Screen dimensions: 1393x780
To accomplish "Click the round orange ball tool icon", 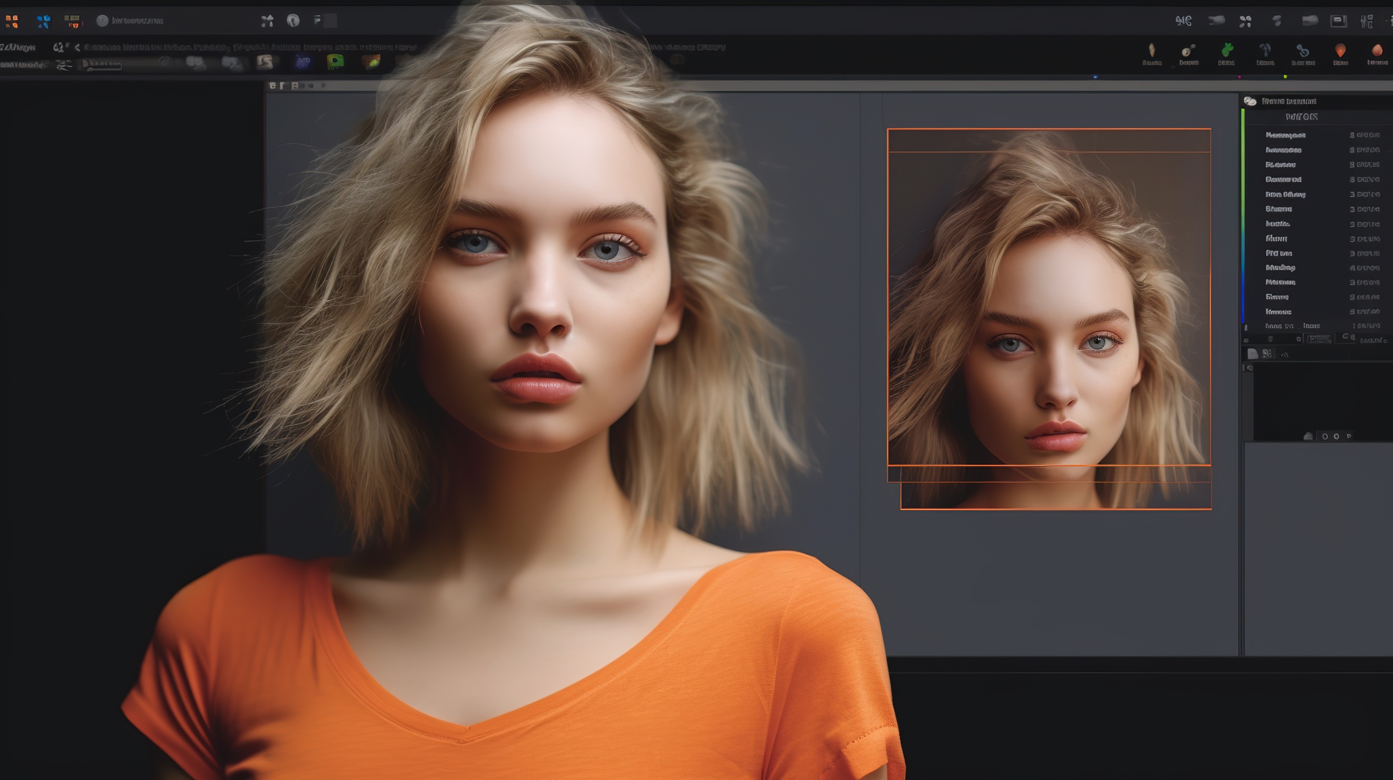I will tap(1377, 51).
